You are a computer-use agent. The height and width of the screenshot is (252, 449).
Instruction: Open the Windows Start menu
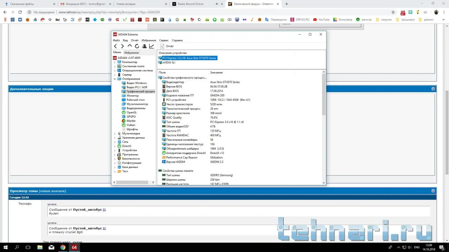[6, 247]
